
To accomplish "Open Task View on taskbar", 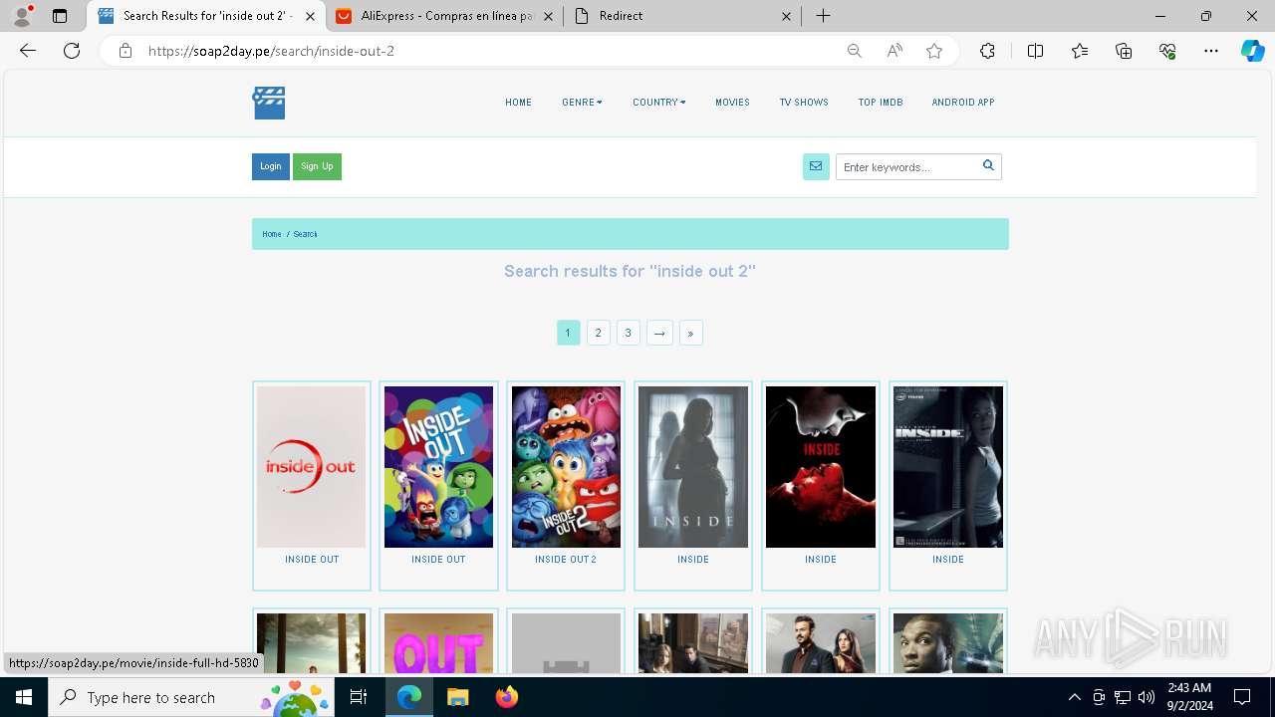I will (x=359, y=697).
